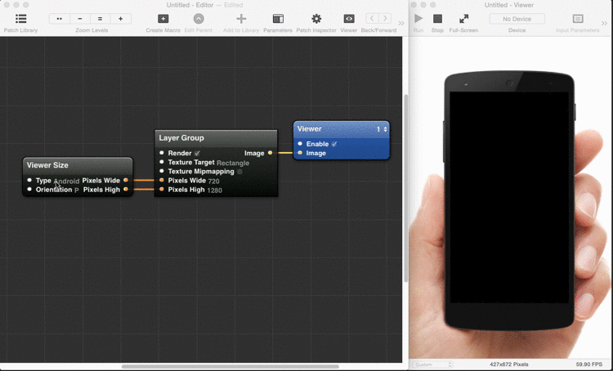Open the Texture Target Rectangle dropdown
This screenshot has height=371, width=613.
tap(233, 163)
